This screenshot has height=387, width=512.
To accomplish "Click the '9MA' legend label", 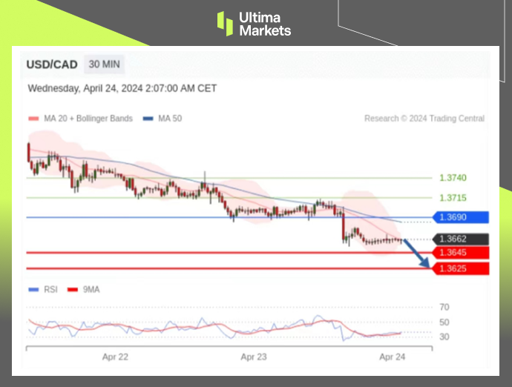I will 91,289.
